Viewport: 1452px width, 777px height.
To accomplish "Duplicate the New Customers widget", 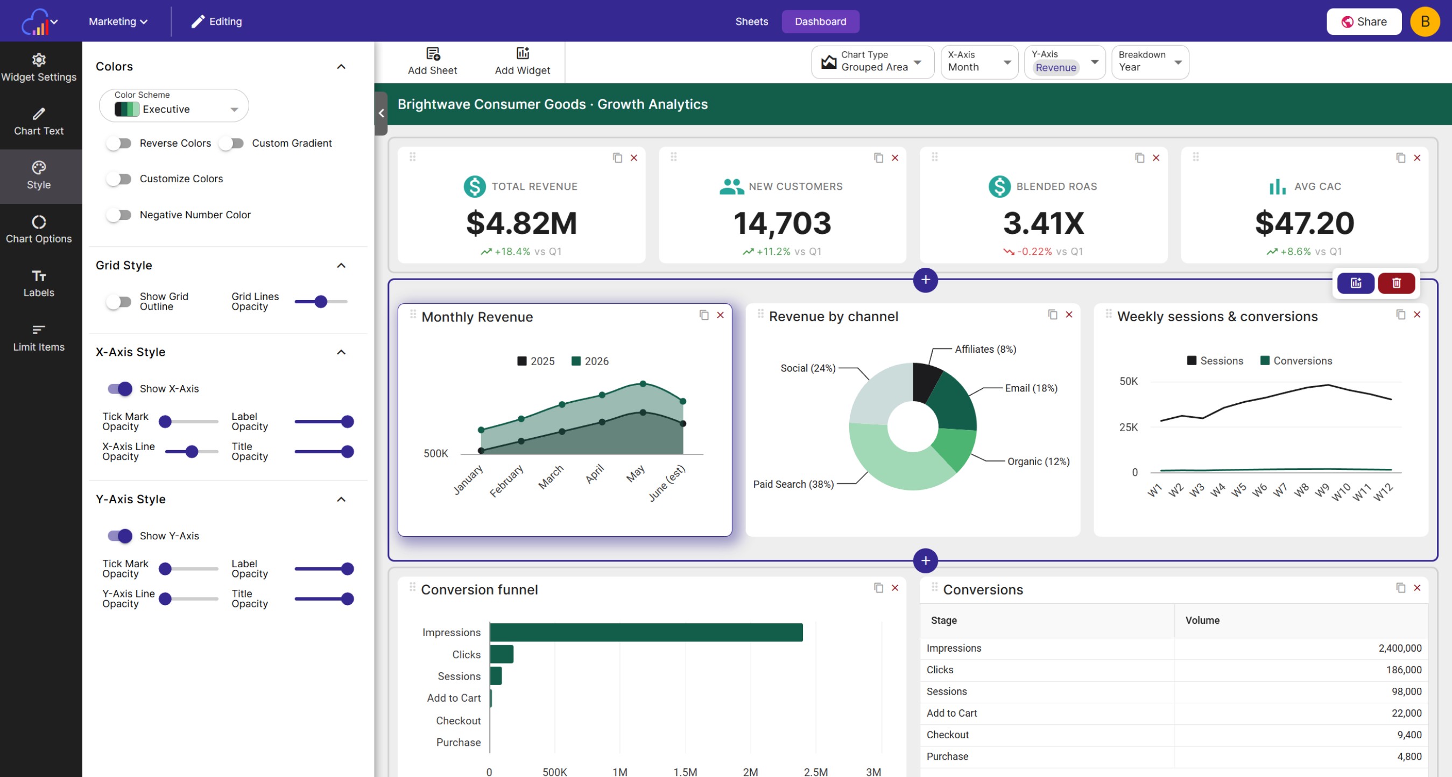I will pyautogui.click(x=878, y=158).
